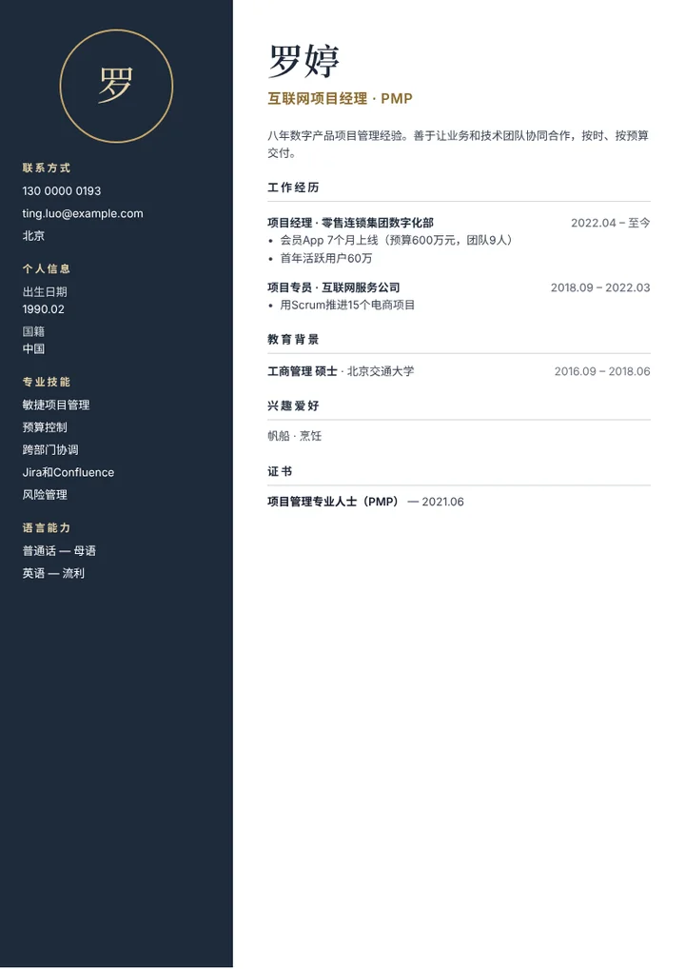Click the skill Jira和Confluence

68,472
